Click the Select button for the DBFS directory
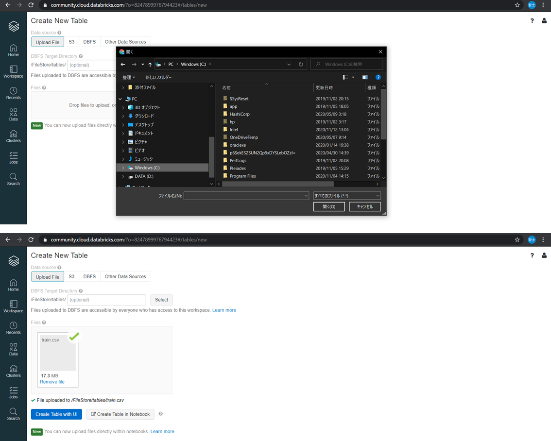This screenshot has width=551, height=441. 161,300
